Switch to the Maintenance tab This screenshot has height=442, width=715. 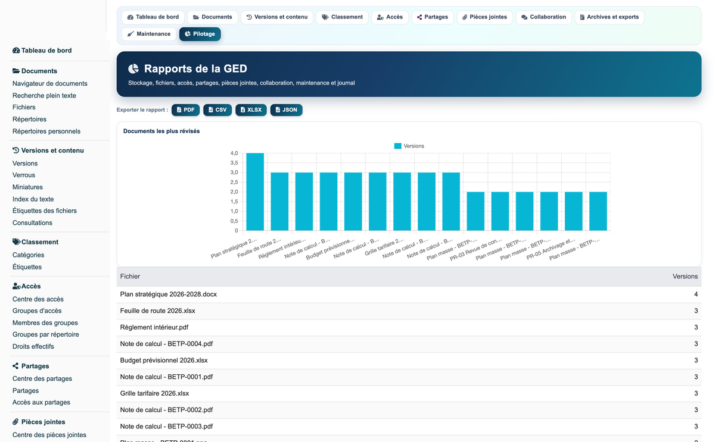149,34
